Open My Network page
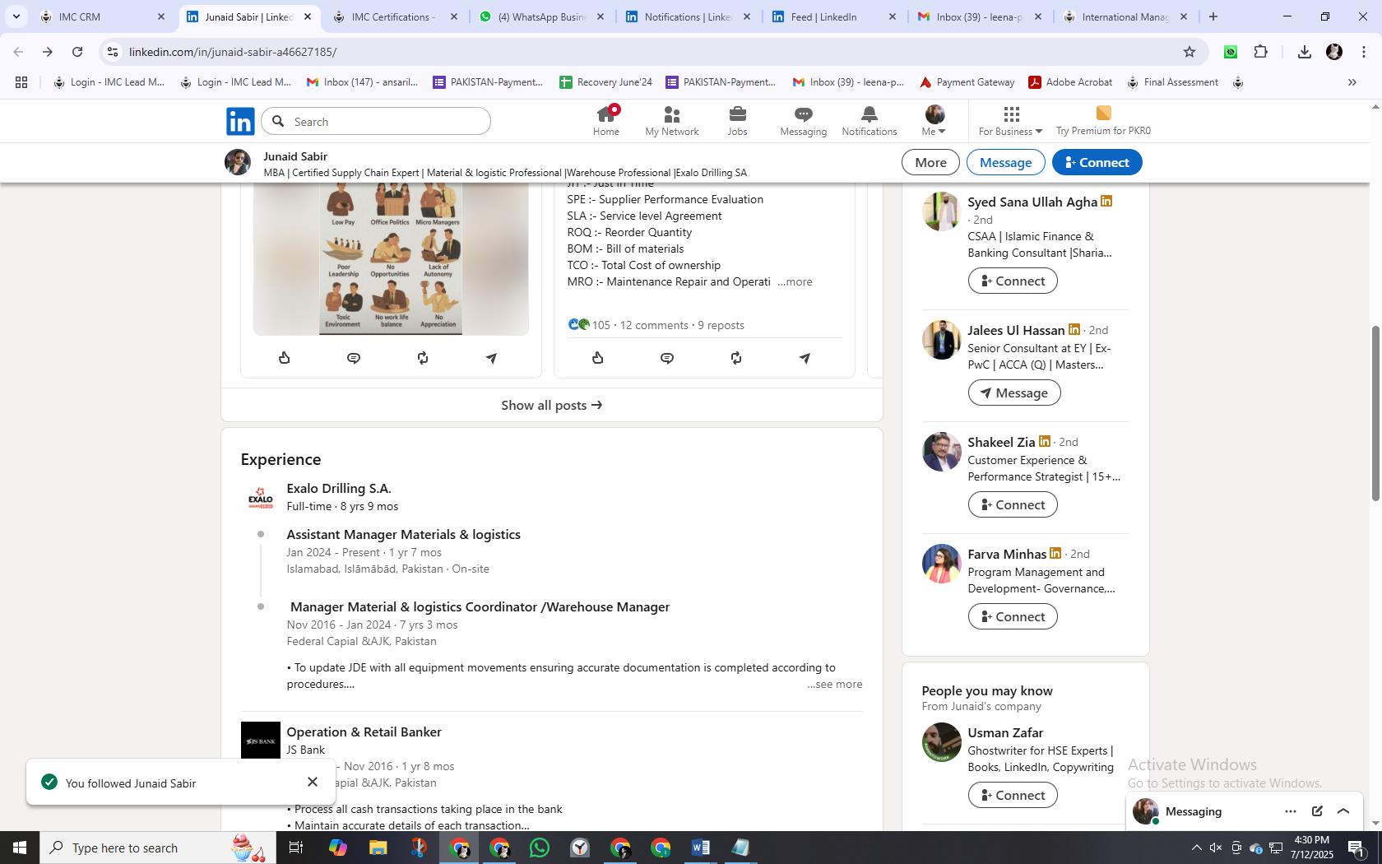 [x=671, y=121]
